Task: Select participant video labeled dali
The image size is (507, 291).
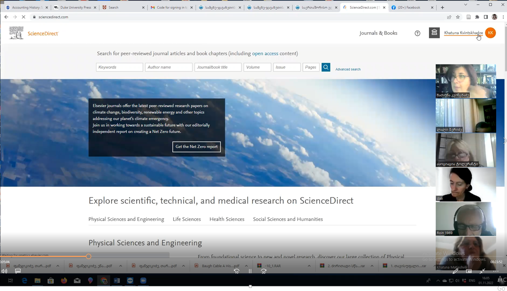Action: [466, 184]
